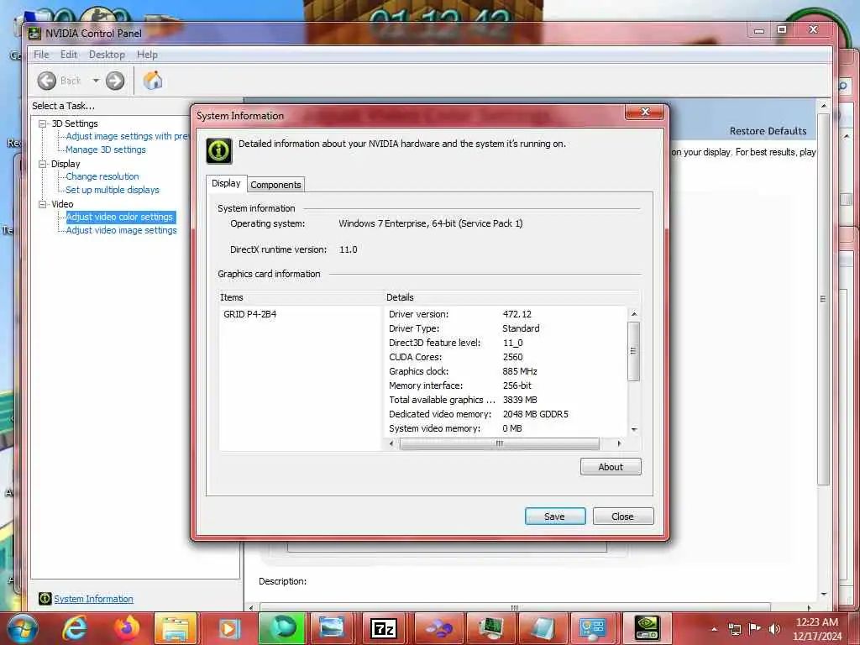The image size is (860, 645).
Task: Select the Display tab in System Information
Action: tap(226, 183)
